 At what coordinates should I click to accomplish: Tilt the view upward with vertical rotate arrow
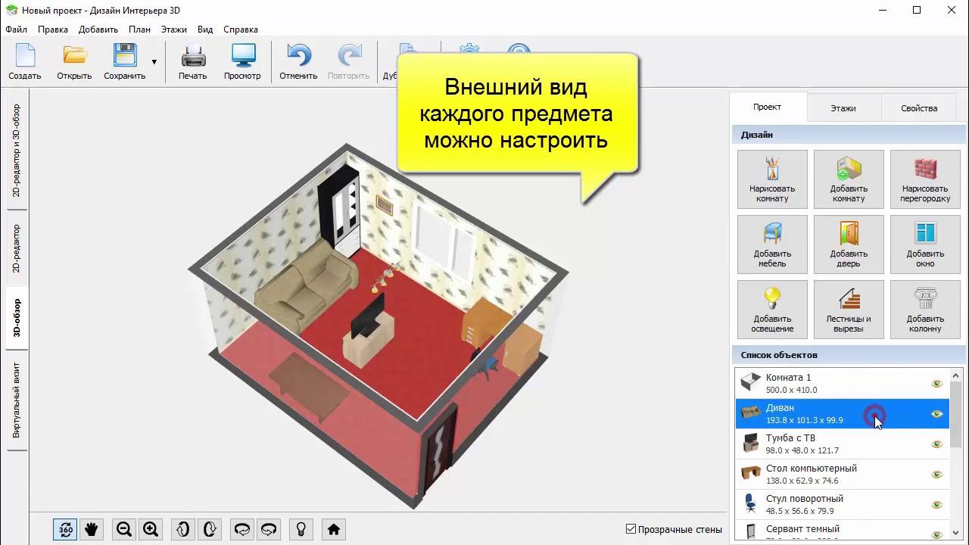(182, 529)
